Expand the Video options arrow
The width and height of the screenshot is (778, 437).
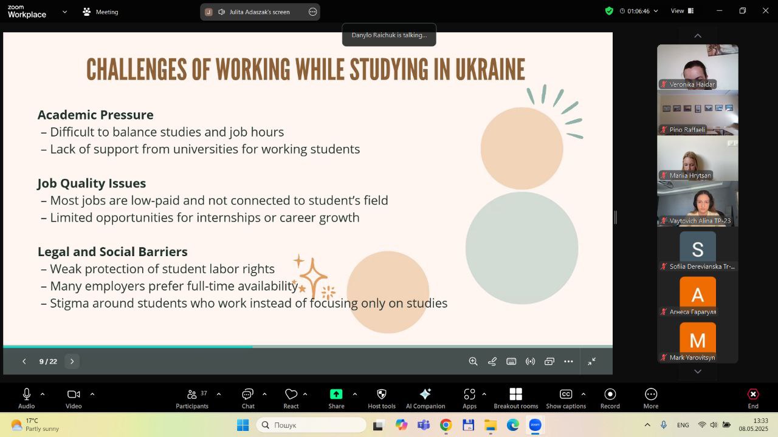click(x=92, y=394)
